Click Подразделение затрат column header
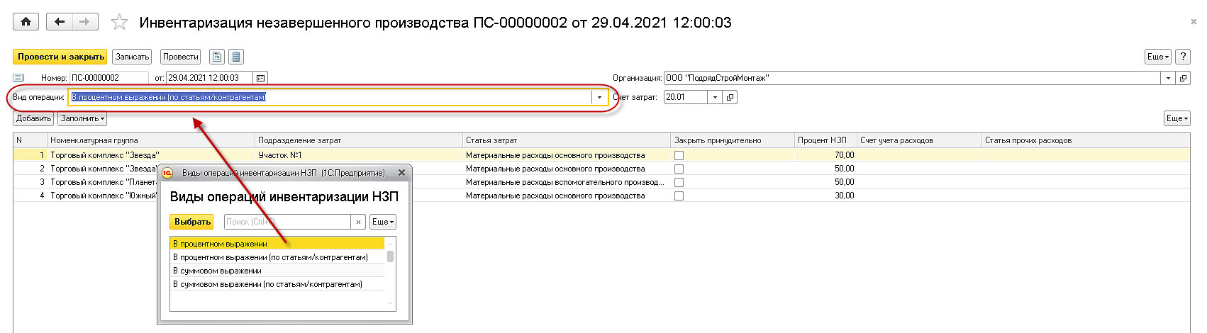The image size is (1207, 333). click(x=359, y=140)
